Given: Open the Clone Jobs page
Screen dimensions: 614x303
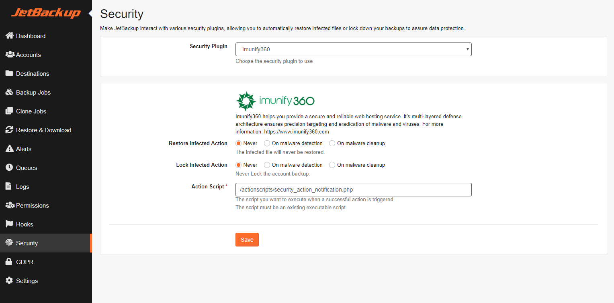Looking at the screenshot, I should 46,111.
